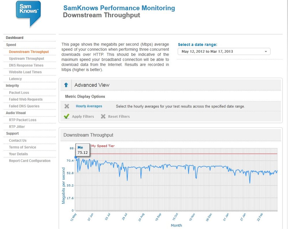The width and height of the screenshot is (288, 229).
Task: Click the gray X beside Hourly Averages
Action: pyautogui.click(x=67, y=106)
